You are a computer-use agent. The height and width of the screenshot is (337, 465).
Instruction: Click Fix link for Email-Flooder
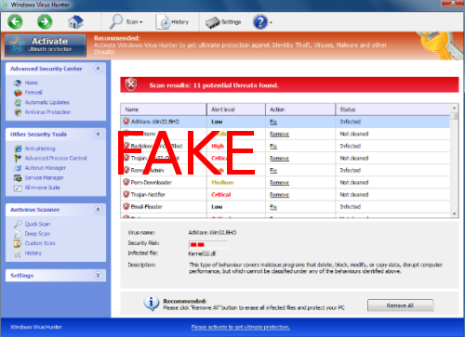(x=273, y=207)
